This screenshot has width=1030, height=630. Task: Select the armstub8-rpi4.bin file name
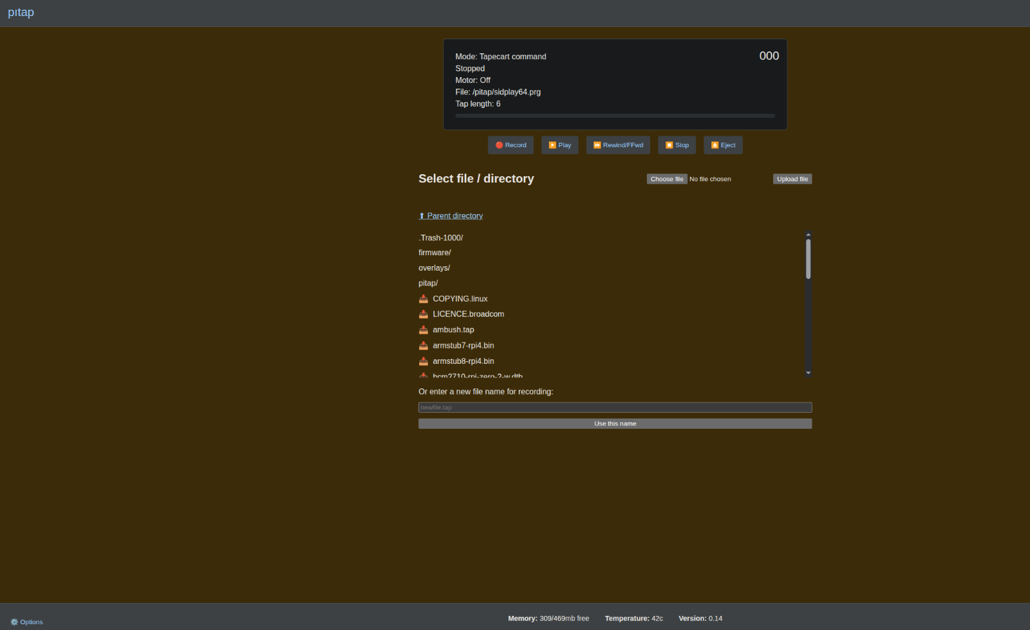(x=464, y=361)
